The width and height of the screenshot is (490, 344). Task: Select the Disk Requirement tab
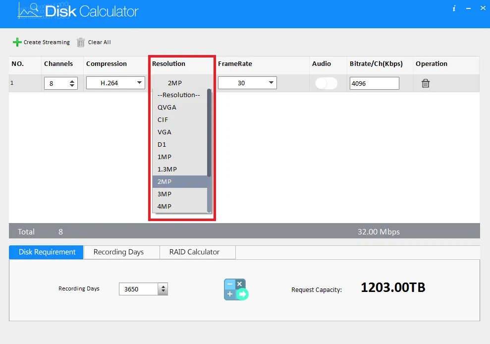(x=47, y=252)
